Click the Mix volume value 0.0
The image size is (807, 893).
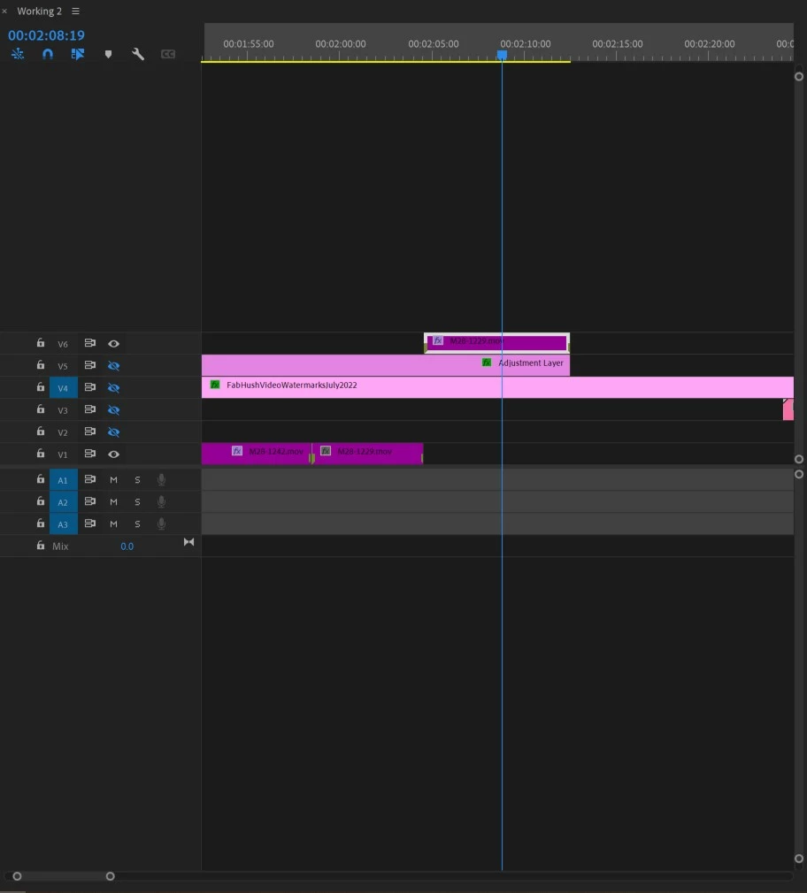127,546
